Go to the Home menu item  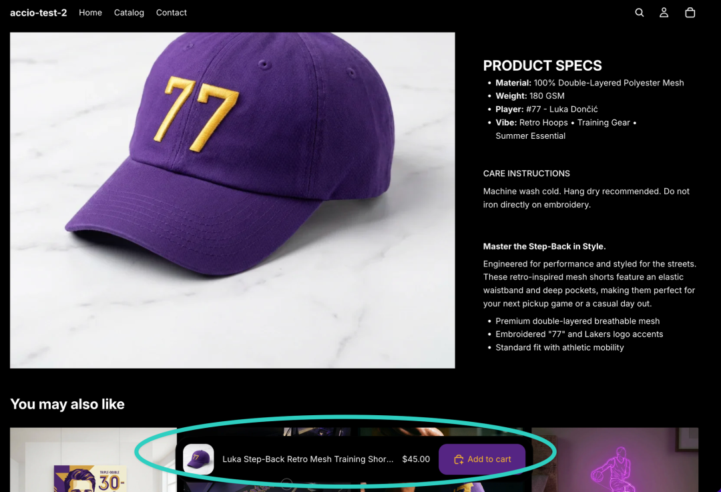coord(90,13)
